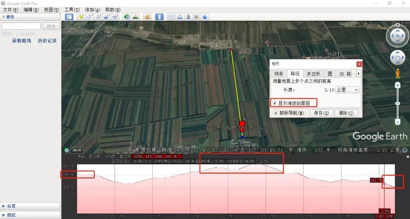The image size is (410, 219).
Task: Toggle the sidebar visibility icon
Action: (x=69, y=17)
